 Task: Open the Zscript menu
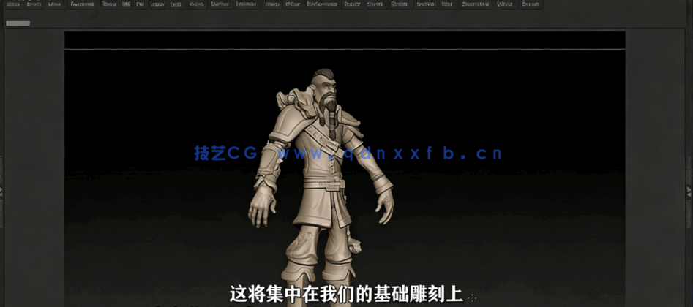531,4
